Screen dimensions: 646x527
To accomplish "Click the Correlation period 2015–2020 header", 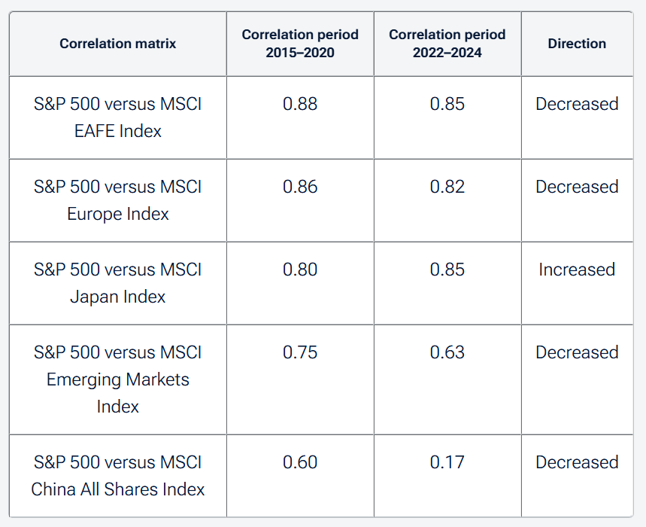I will coord(300,44).
